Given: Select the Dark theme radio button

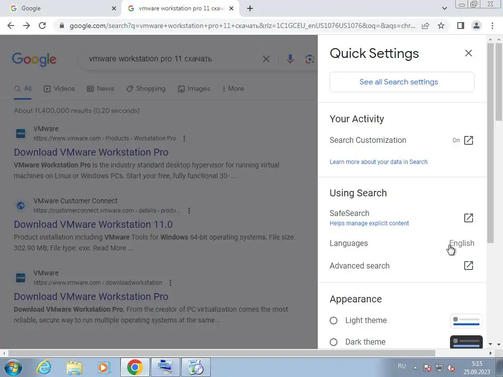Looking at the screenshot, I should [x=334, y=342].
